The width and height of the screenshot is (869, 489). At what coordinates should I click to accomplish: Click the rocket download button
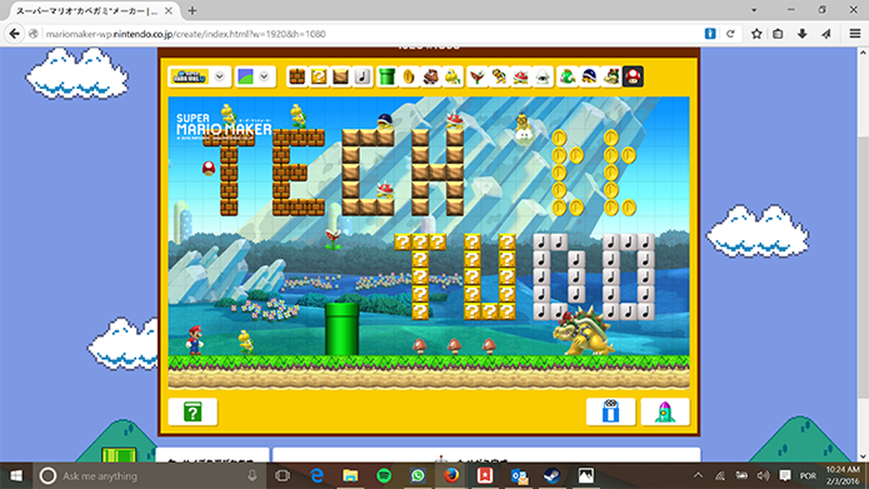(x=665, y=412)
